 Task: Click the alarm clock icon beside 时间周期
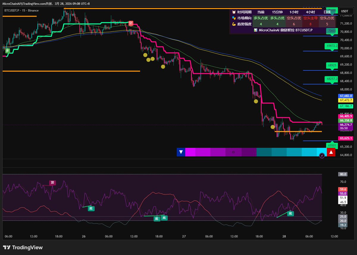pos(234,12)
